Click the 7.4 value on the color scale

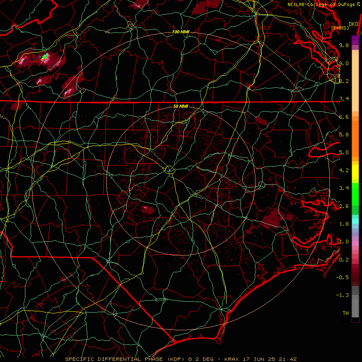(x=344, y=99)
